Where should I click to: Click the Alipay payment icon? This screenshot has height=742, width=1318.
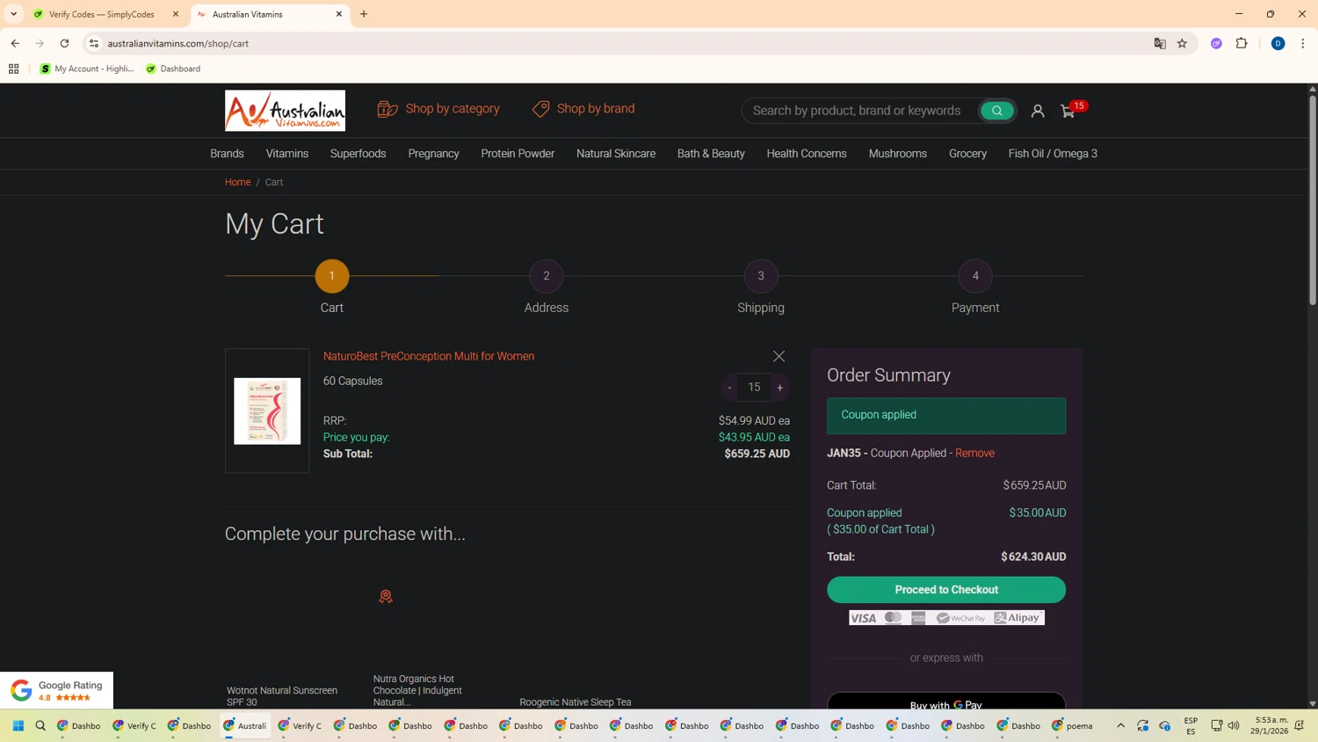point(1017,618)
